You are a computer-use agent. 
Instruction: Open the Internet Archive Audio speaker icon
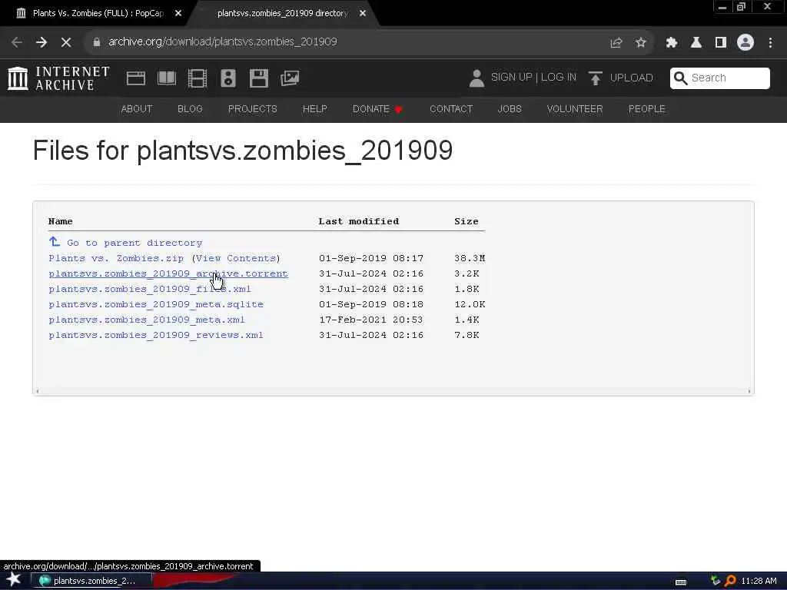pos(227,78)
